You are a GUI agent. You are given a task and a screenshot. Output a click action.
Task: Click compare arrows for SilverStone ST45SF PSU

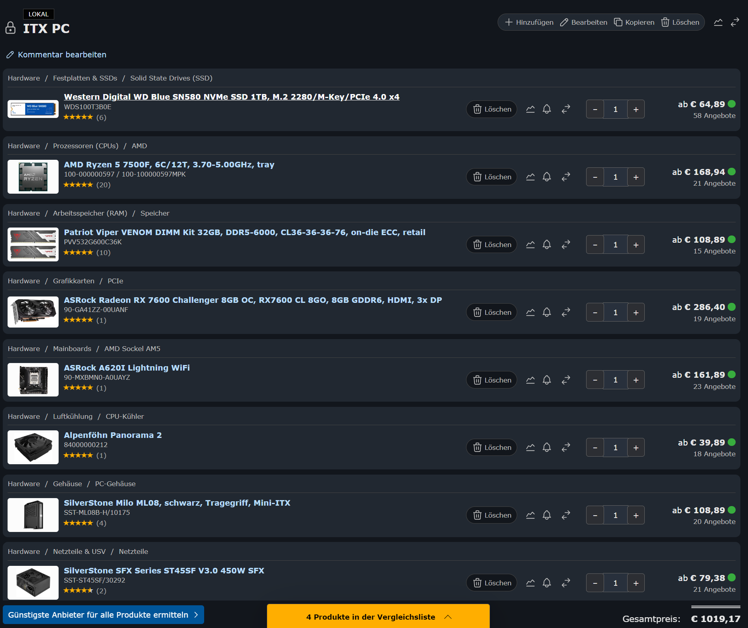566,583
